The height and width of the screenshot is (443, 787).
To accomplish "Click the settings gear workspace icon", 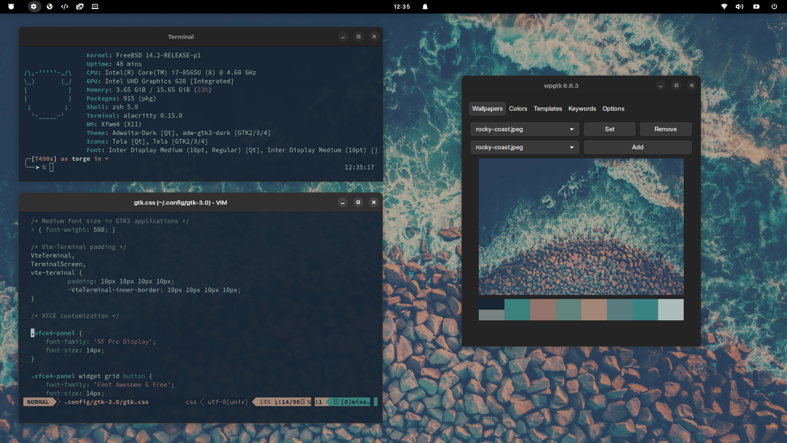I will tap(34, 7).
